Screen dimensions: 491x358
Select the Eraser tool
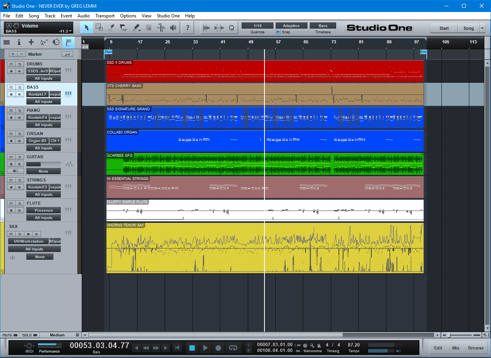tap(124, 27)
